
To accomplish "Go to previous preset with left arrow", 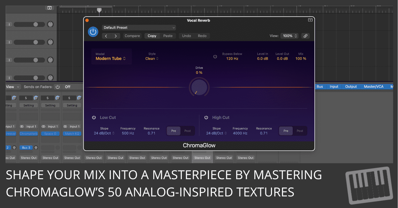I will point(106,36).
